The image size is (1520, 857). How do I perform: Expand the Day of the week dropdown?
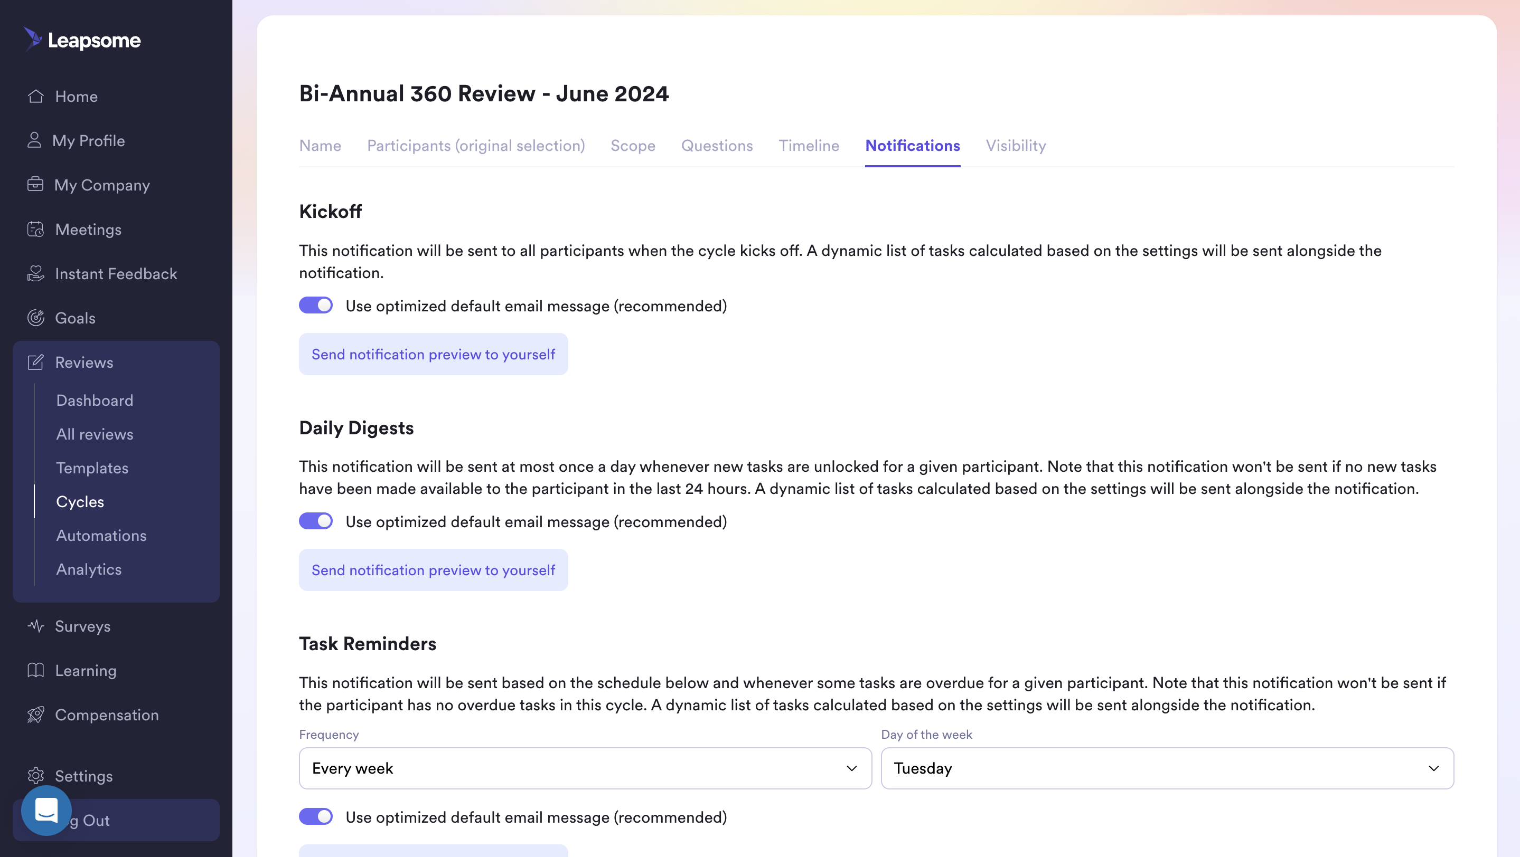1167,768
